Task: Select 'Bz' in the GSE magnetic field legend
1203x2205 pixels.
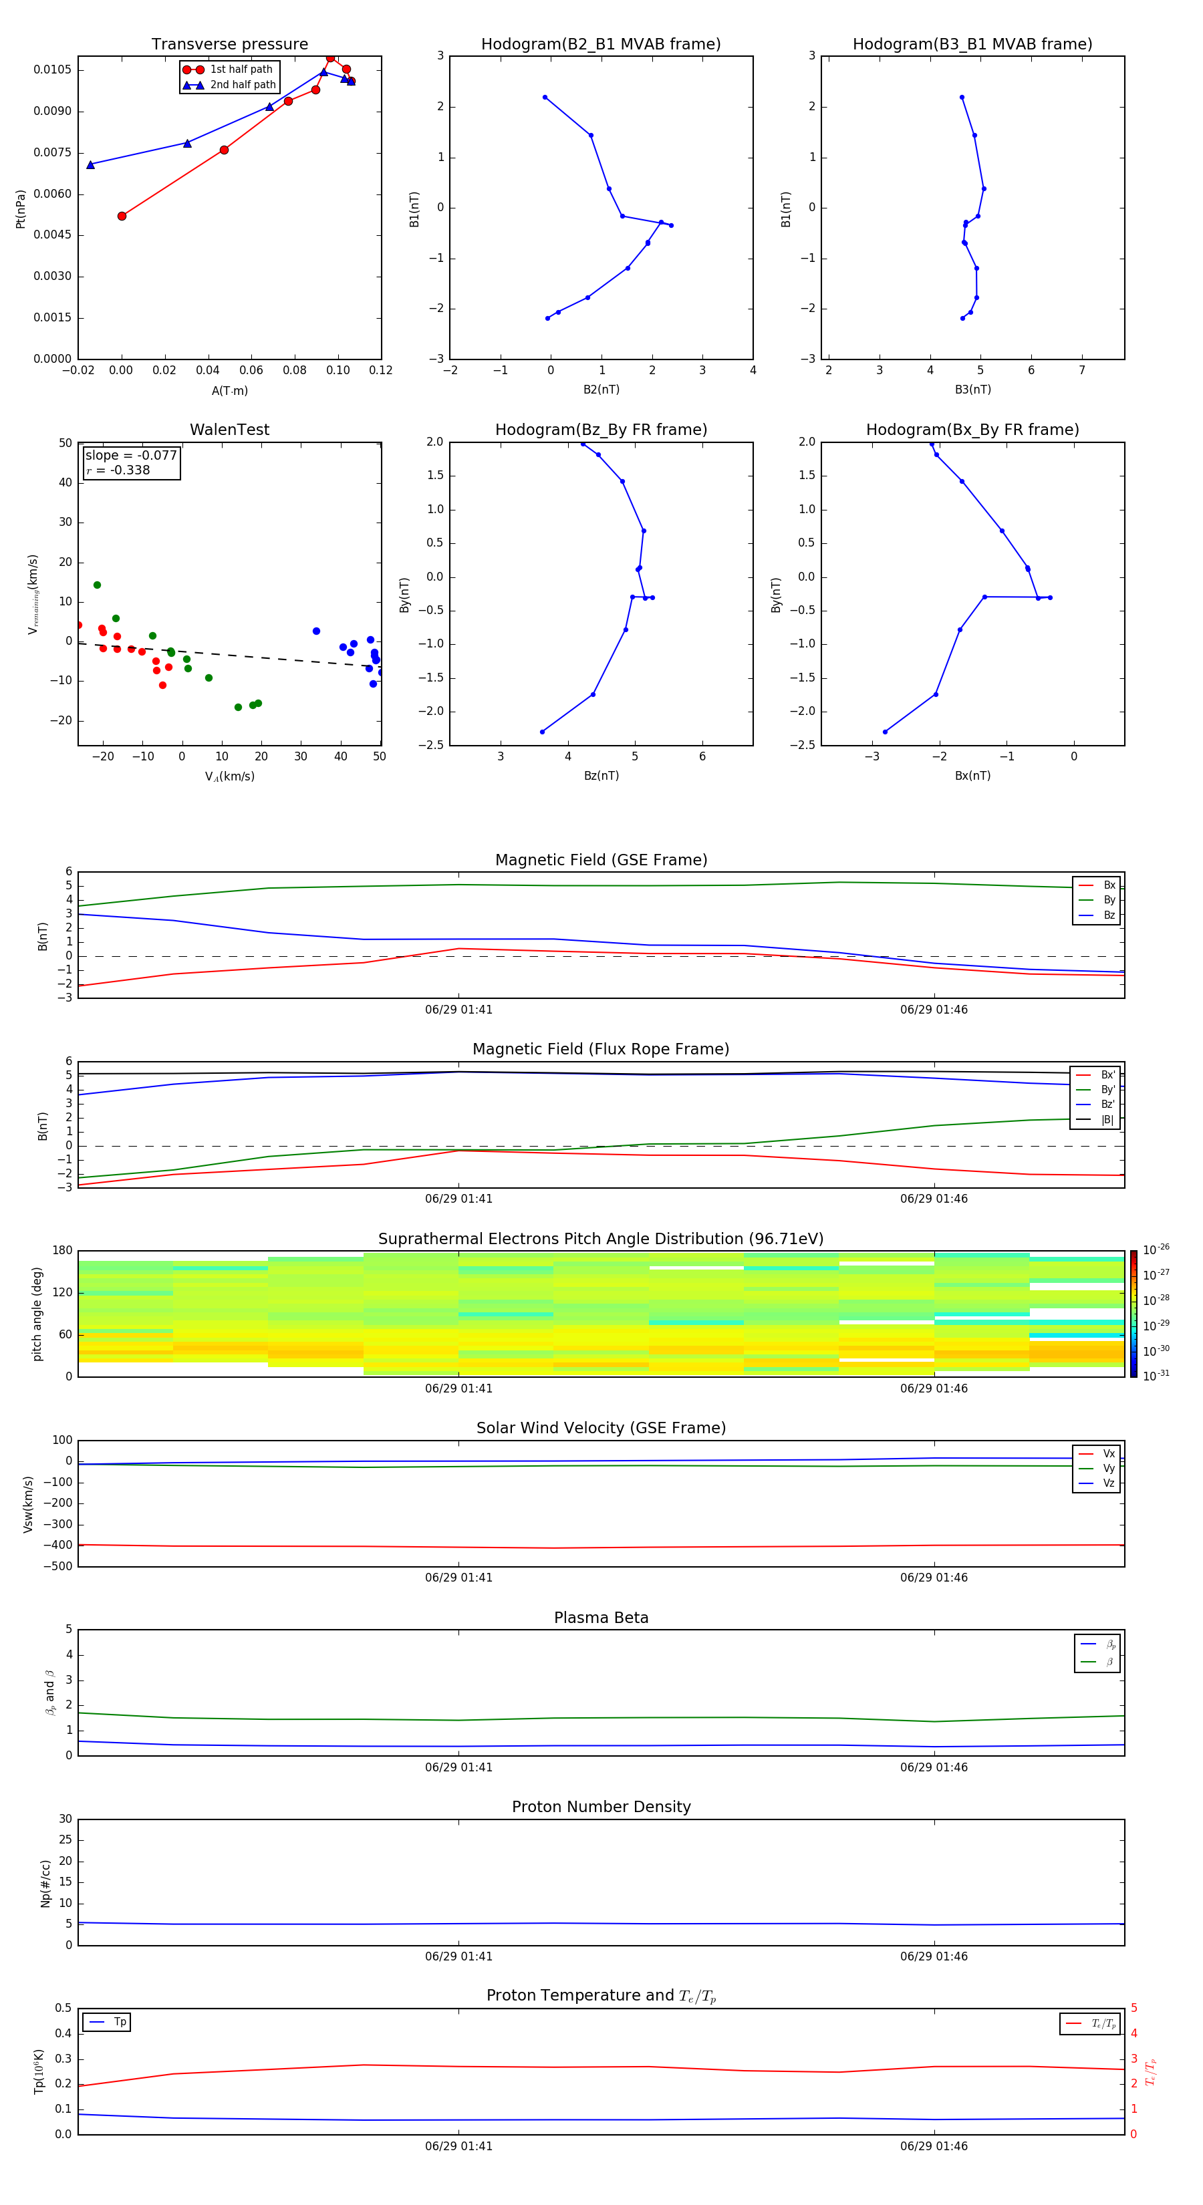Action: pyautogui.click(x=1097, y=915)
